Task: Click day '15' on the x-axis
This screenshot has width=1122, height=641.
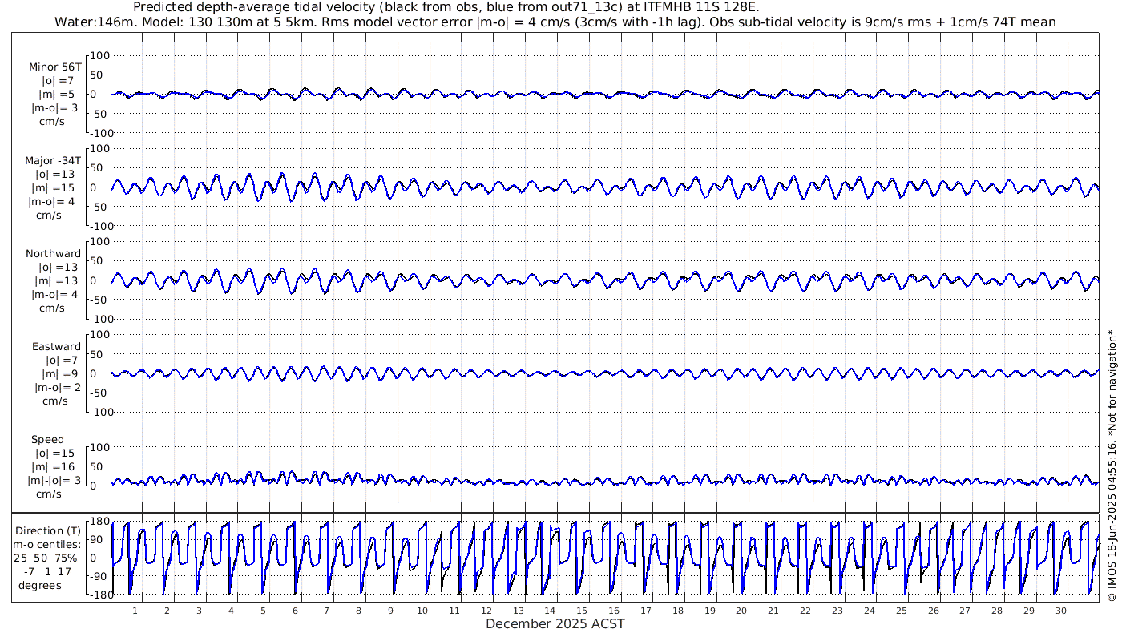Action: coord(582,610)
